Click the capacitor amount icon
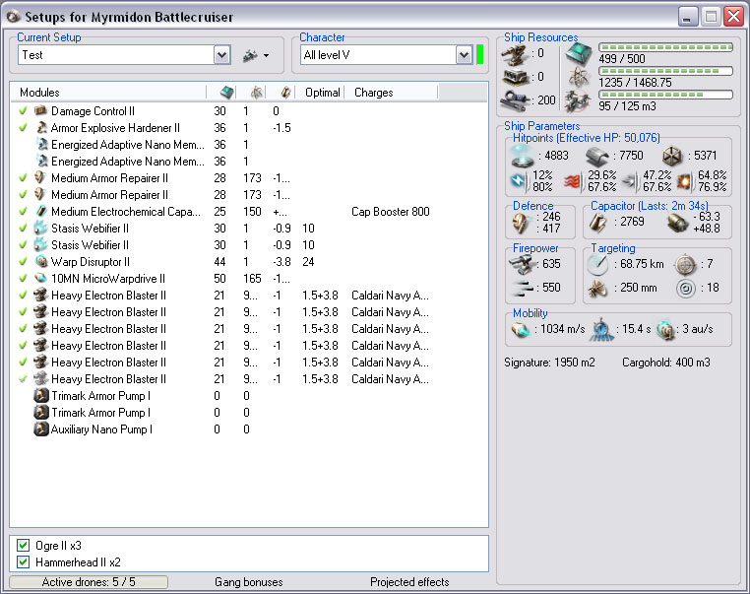750x594 pixels. tap(597, 223)
